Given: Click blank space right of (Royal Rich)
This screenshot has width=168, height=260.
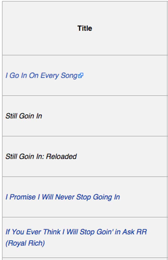Looking at the screenshot, I should coord(106,243).
